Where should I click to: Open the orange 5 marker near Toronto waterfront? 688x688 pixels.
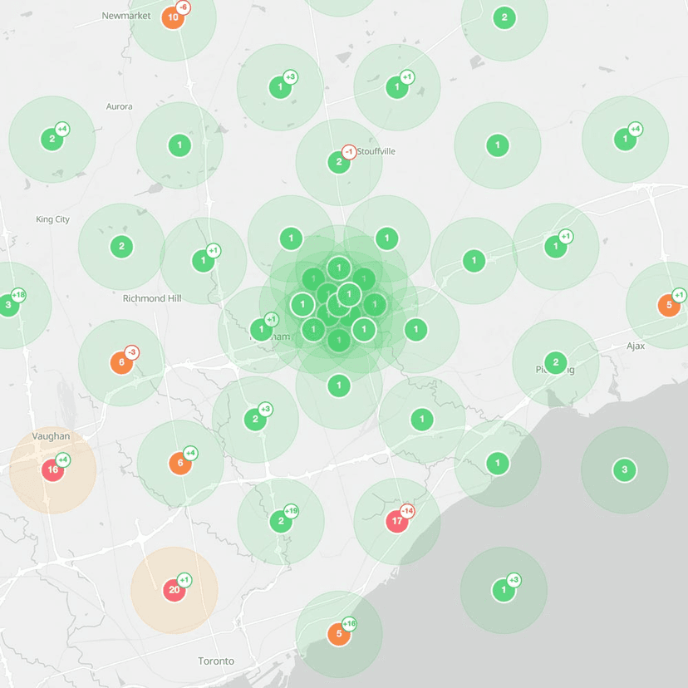pos(338,634)
